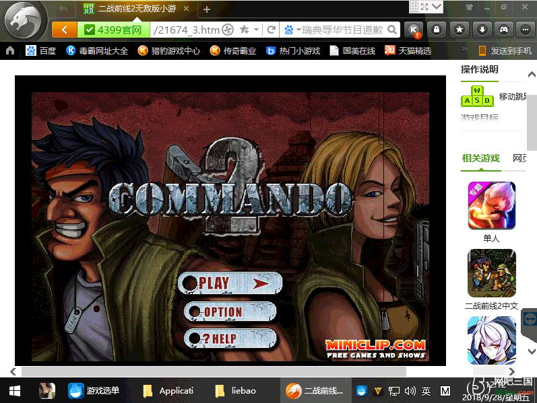Open the downloads arrow toolbar icon

[x=482, y=30]
